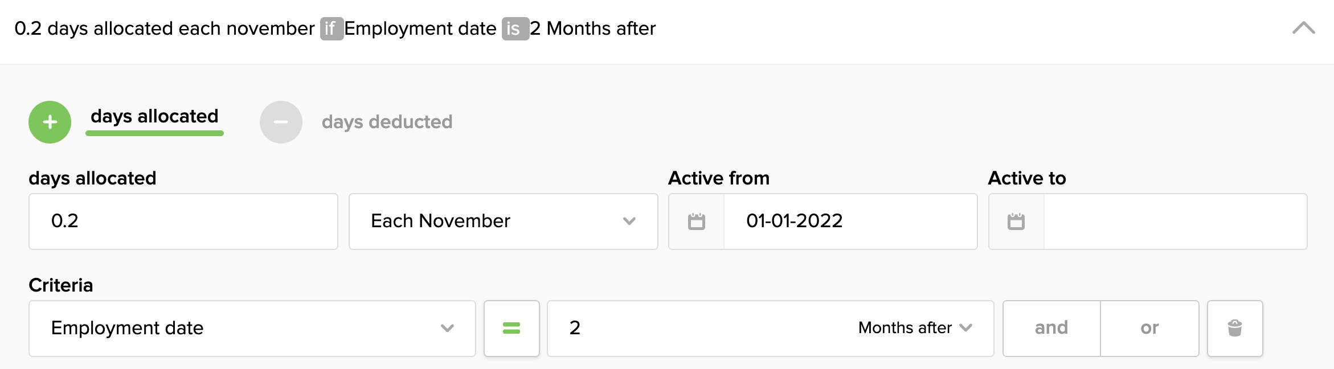The height and width of the screenshot is (369, 1334).
Task: Open the Active to calendar icon
Action: click(x=1016, y=222)
